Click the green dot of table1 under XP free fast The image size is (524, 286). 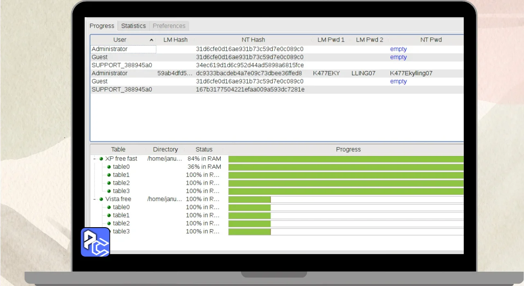[109, 175]
